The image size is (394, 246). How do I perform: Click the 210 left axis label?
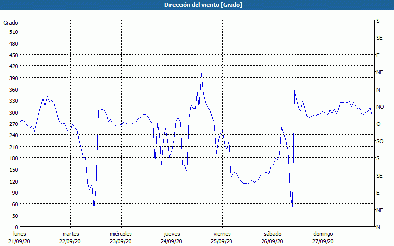[14, 147]
